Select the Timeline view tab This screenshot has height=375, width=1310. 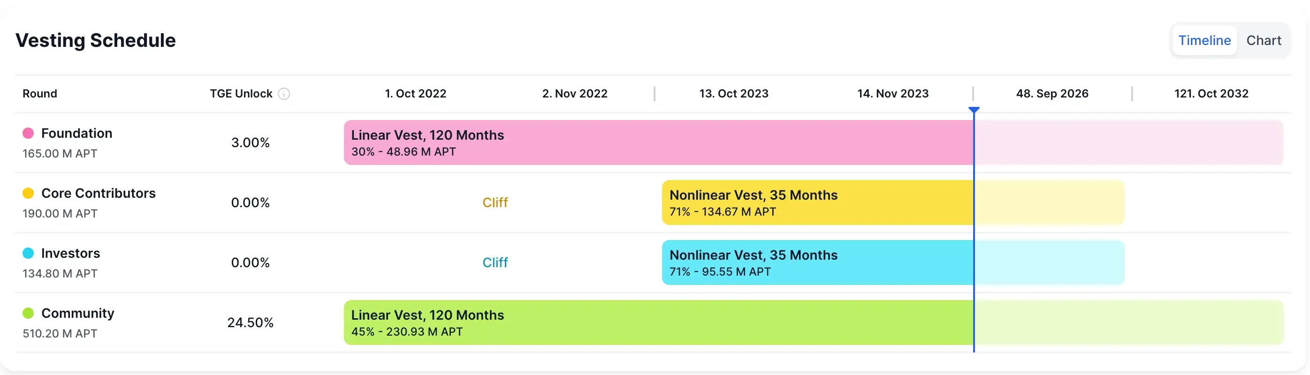1204,41
